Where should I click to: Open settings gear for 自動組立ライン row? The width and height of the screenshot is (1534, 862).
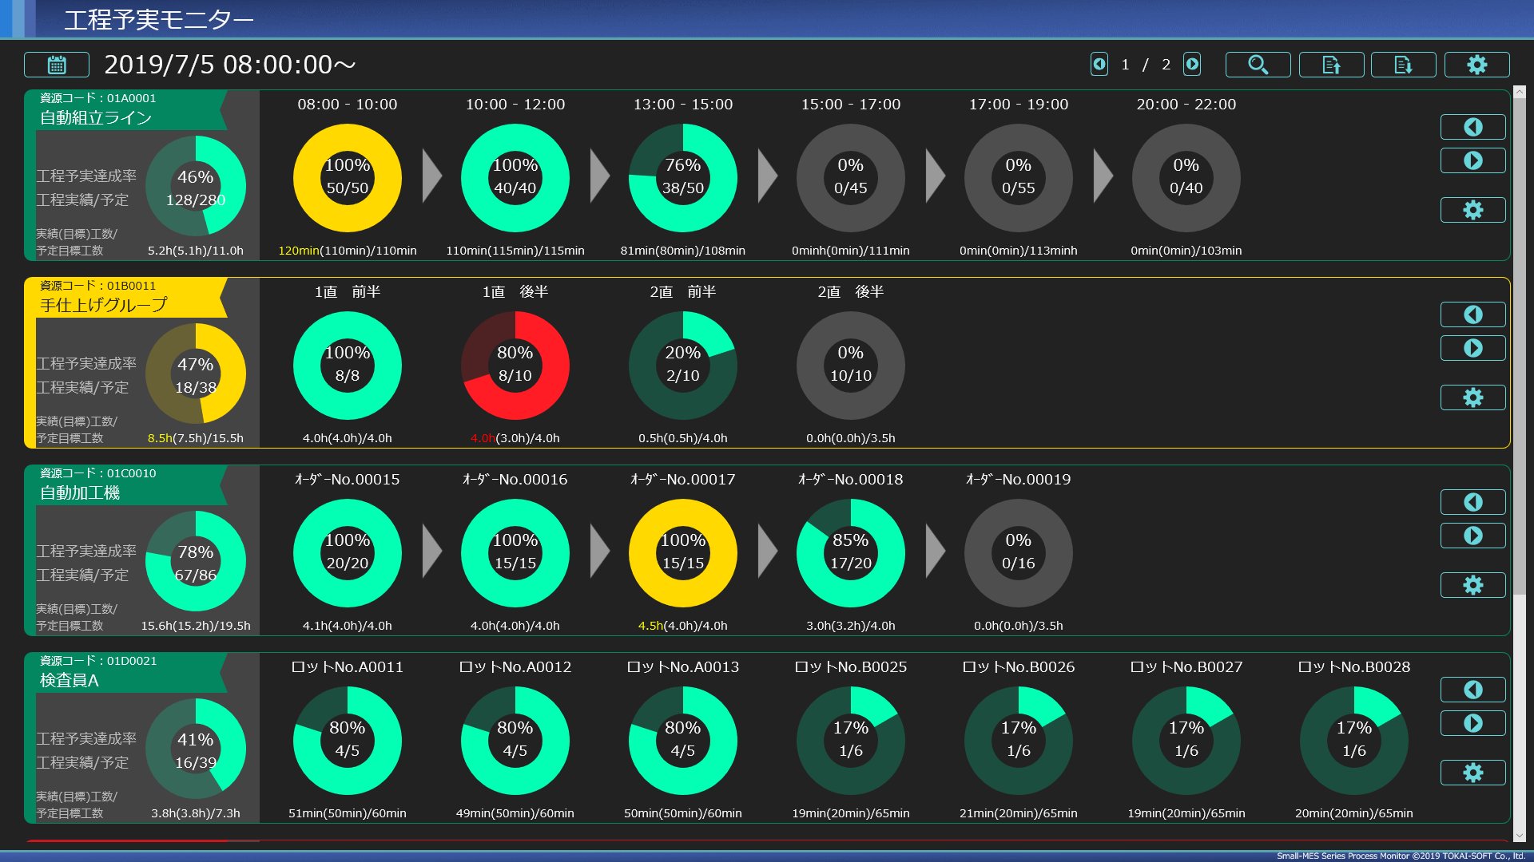(1472, 210)
